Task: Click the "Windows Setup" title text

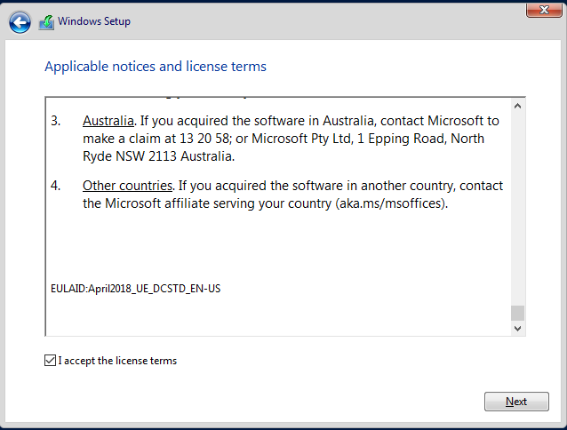Action: click(94, 21)
